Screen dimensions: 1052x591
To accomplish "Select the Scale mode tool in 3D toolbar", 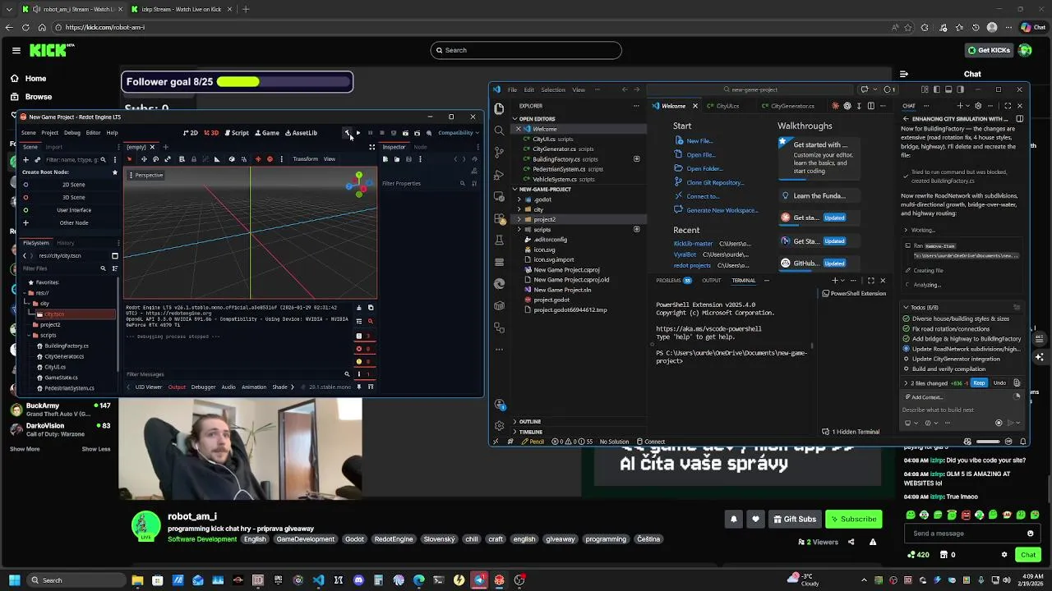I will click(x=168, y=159).
